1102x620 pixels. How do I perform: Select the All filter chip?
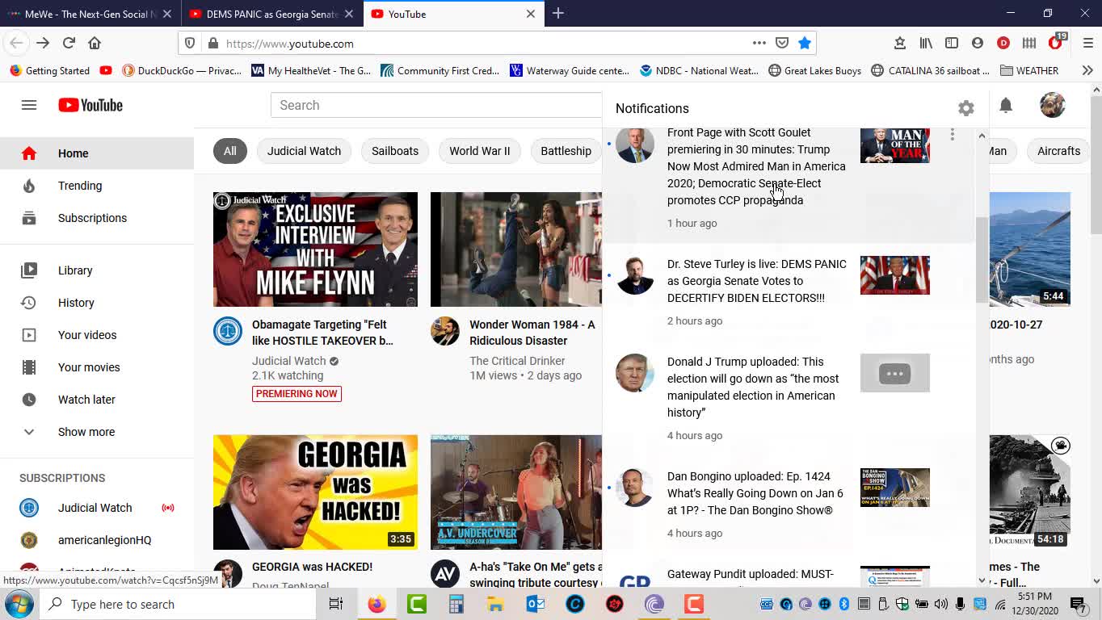230,151
